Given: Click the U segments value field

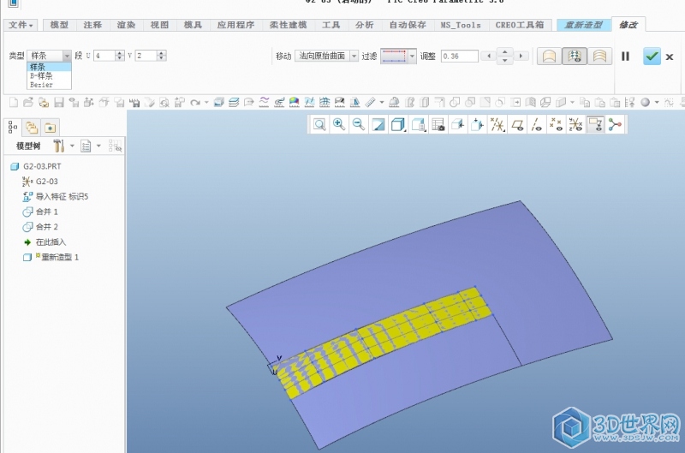Looking at the screenshot, I should 104,56.
